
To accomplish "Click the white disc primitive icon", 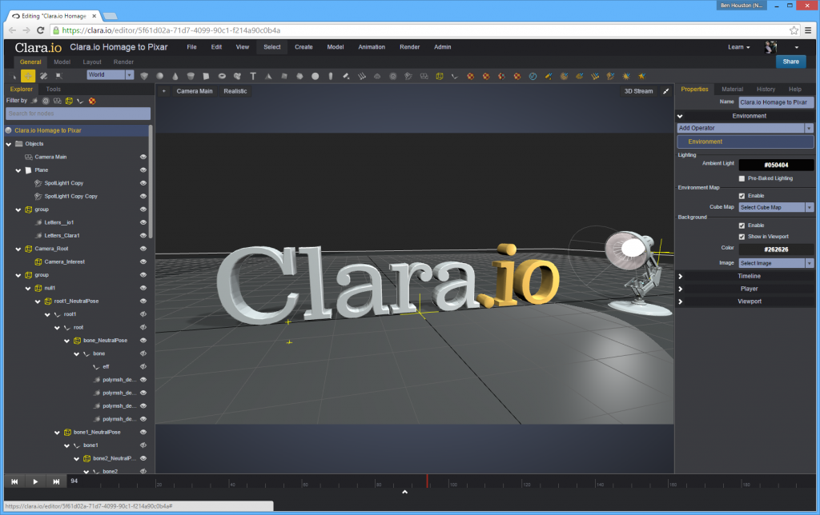I will pos(315,76).
